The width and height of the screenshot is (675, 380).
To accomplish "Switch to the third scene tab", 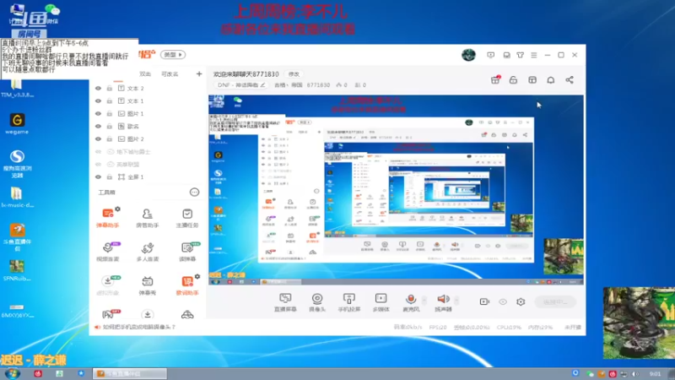I will [x=170, y=74].
